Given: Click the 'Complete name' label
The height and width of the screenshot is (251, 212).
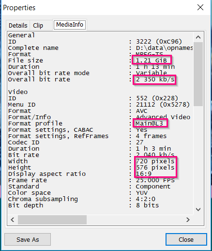Looking at the screenshot, I should [33, 48].
